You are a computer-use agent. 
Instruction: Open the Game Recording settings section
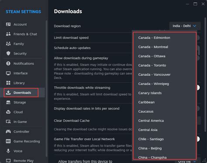click(x=27, y=141)
